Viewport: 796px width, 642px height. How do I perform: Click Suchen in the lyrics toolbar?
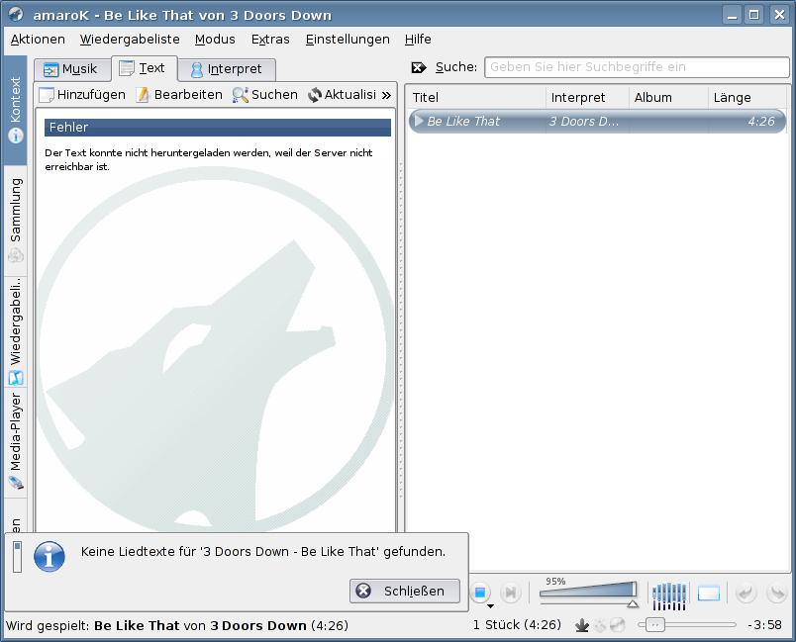click(265, 95)
